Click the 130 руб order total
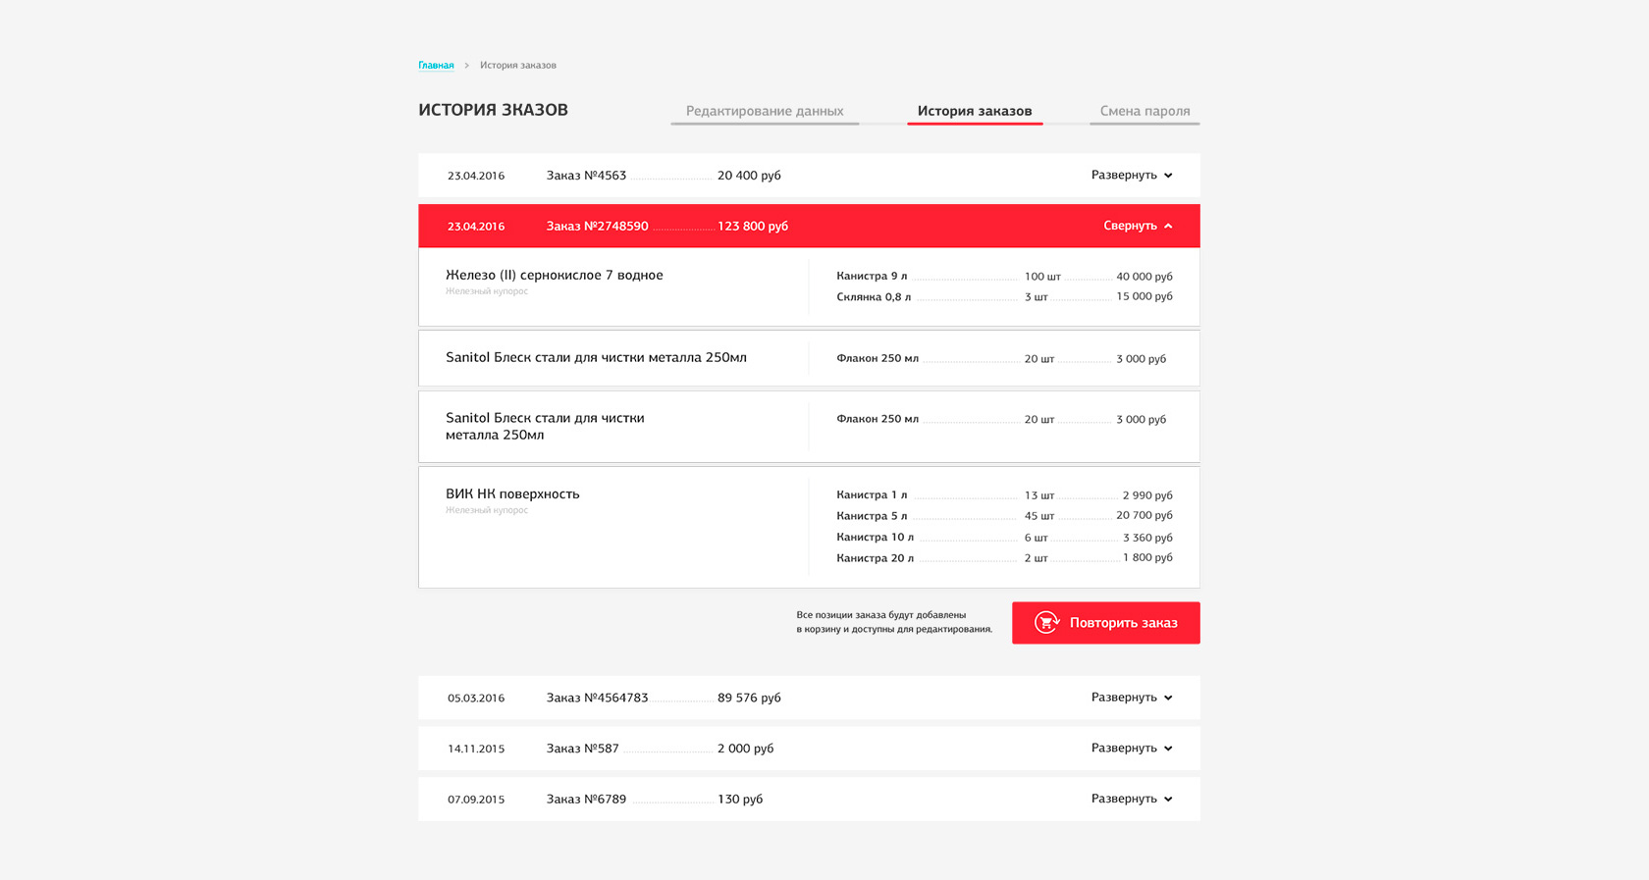Image resolution: width=1649 pixels, height=880 pixels. (740, 800)
